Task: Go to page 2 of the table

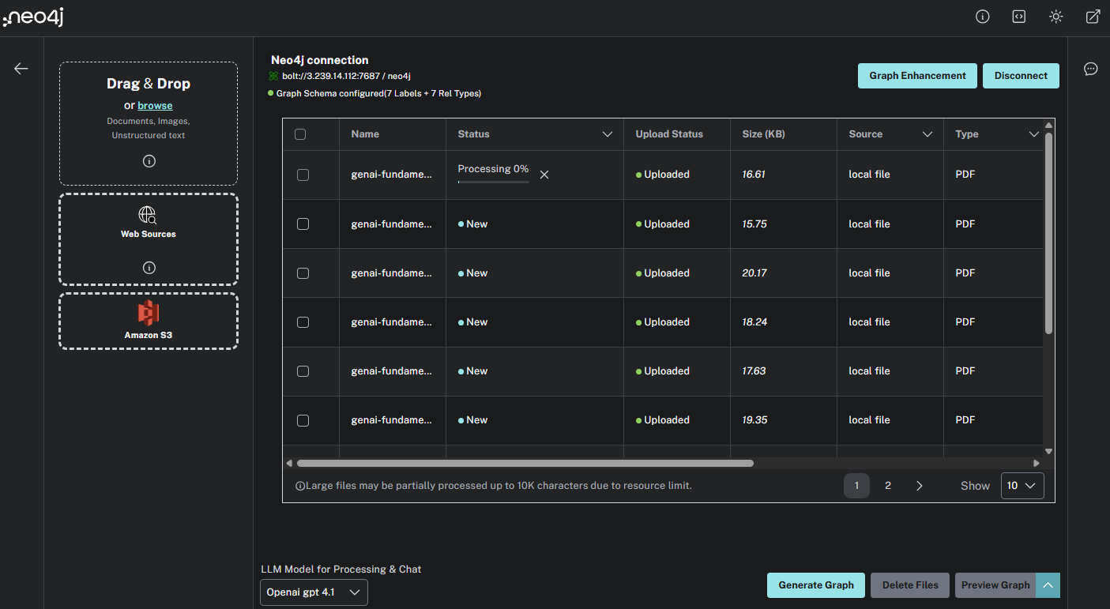Action: click(x=888, y=486)
